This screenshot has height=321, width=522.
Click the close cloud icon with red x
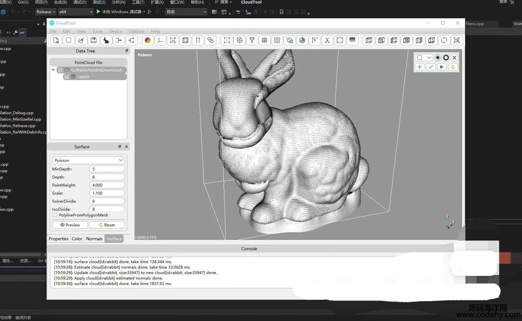click(69, 40)
